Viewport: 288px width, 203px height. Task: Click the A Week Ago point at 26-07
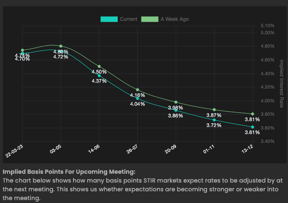[138, 90]
